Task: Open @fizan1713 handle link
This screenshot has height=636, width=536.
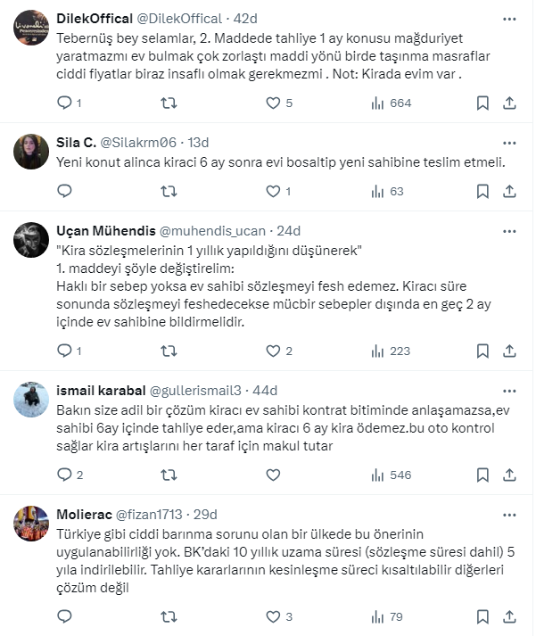Action: [159, 515]
